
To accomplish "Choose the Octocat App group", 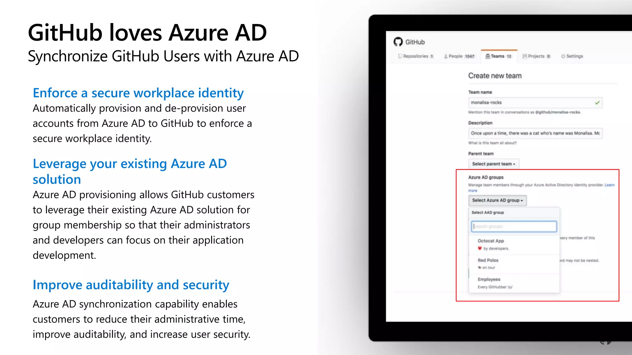I will (x=491, y=241).
